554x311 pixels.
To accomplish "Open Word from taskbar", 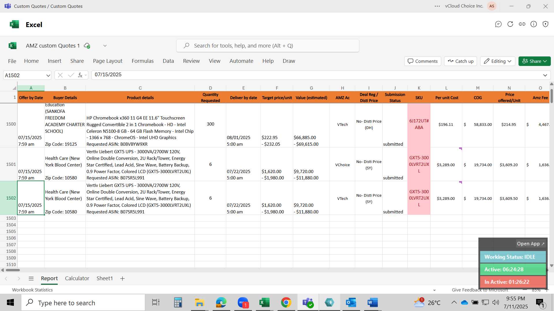I will tap(373, 303).
